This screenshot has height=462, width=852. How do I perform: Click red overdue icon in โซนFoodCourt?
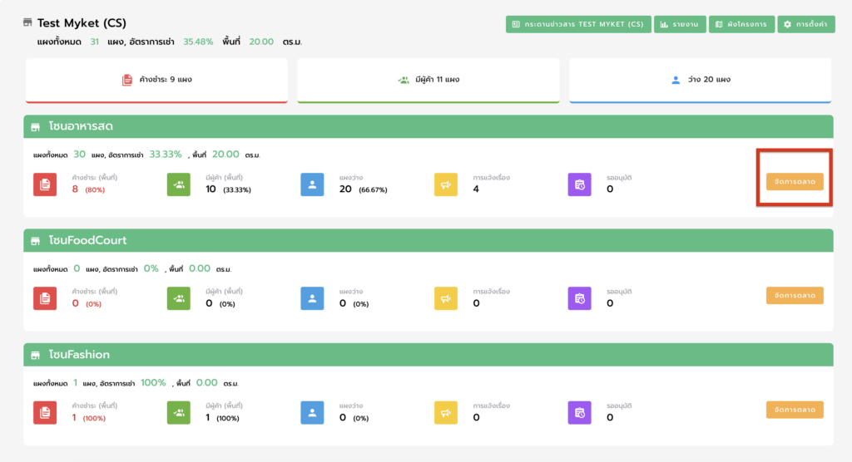(x=45, y=298)
